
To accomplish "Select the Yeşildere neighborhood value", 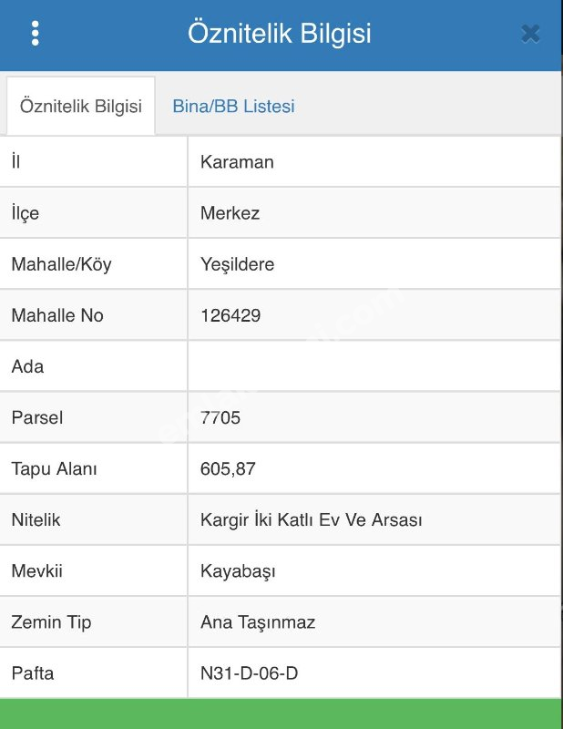I will coord(237,264).
